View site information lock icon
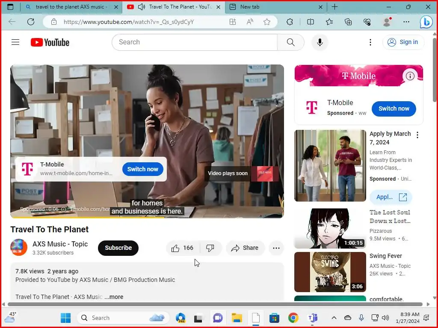 pos(54,22)
